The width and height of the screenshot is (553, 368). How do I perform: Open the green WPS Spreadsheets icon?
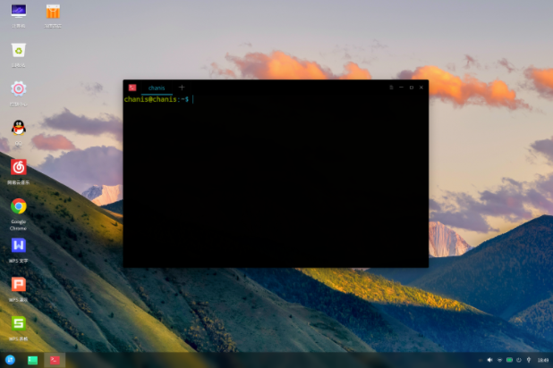19,323
